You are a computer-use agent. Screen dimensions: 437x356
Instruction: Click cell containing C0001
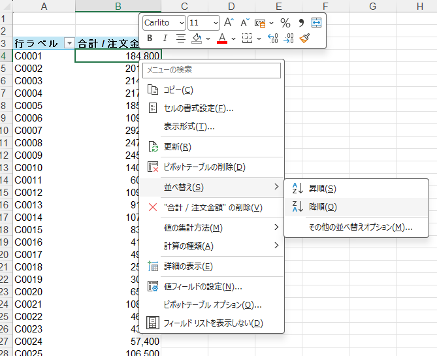pyautogui.click(x=44, y=56)
